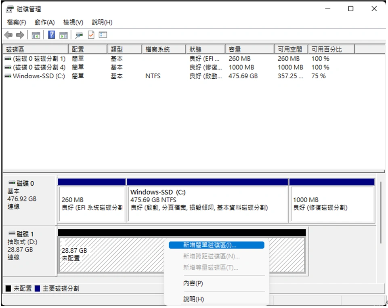This screenshot has width=388, height=308.
Task: Open the 說明(H) menu in menu bar
Action: click(102, 22)
